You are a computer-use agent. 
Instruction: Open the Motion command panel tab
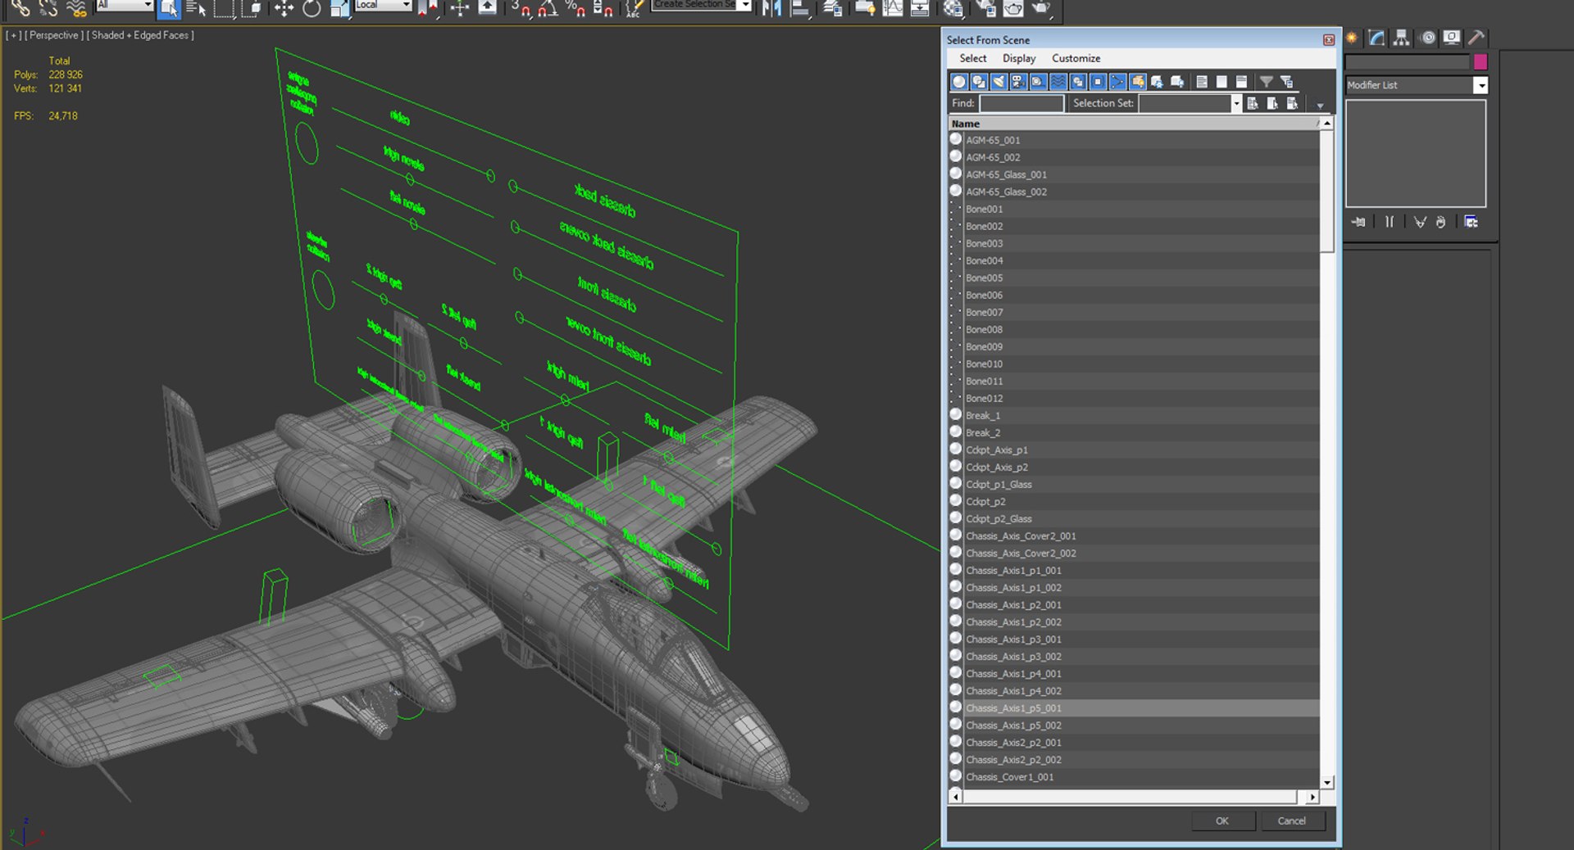click(1428, 38)
